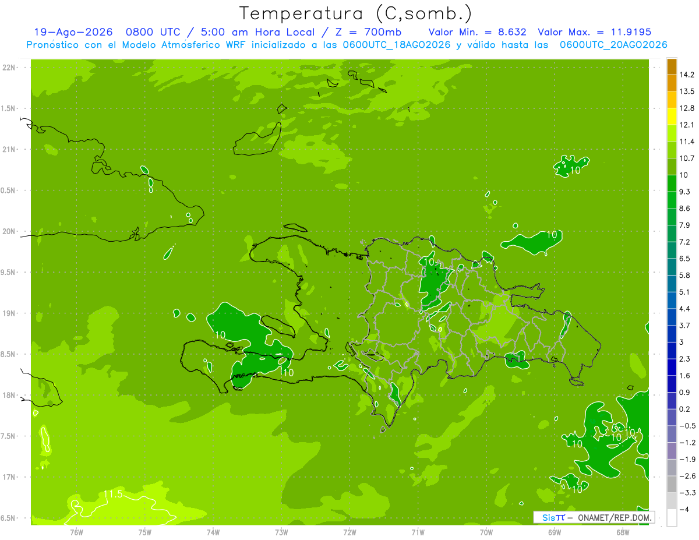Click the legend value '9.3'
This screenshot has width=699, height=540.
686,192
